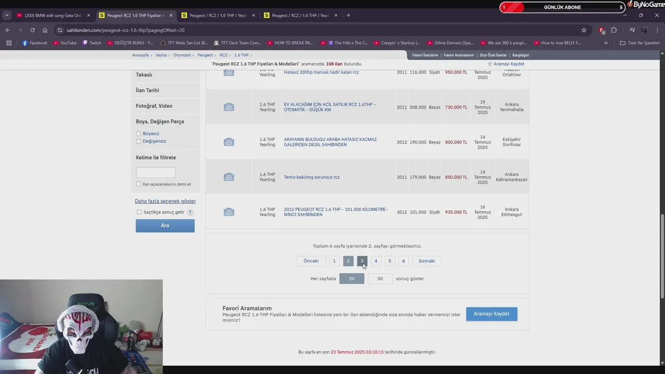Viewport: 665px width, 374px height.
Task: Enable İlan açıklamalarını dahil et checkbox
Action: [139, 184]
